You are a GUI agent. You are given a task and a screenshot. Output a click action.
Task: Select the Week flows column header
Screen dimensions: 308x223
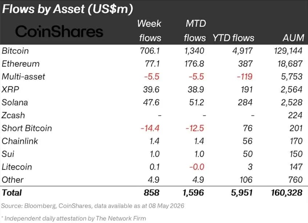pos(149,30)
